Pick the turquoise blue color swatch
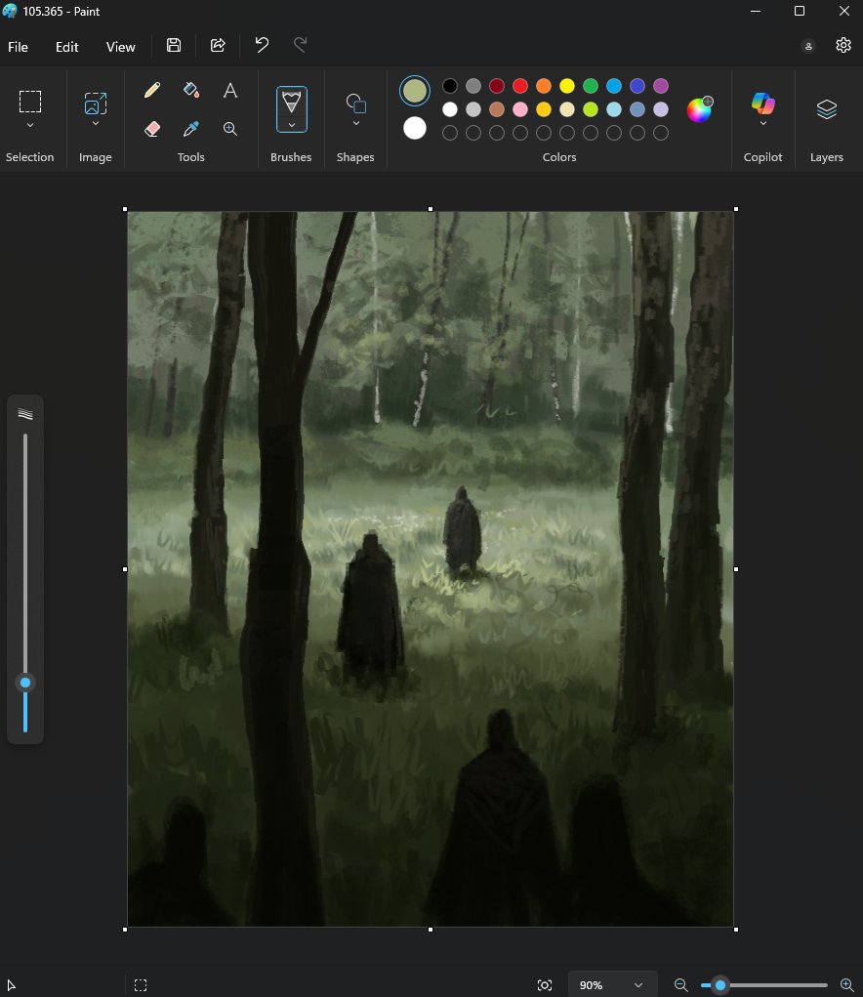This screenshot has width=863, height=997. (x=614, y=86)
